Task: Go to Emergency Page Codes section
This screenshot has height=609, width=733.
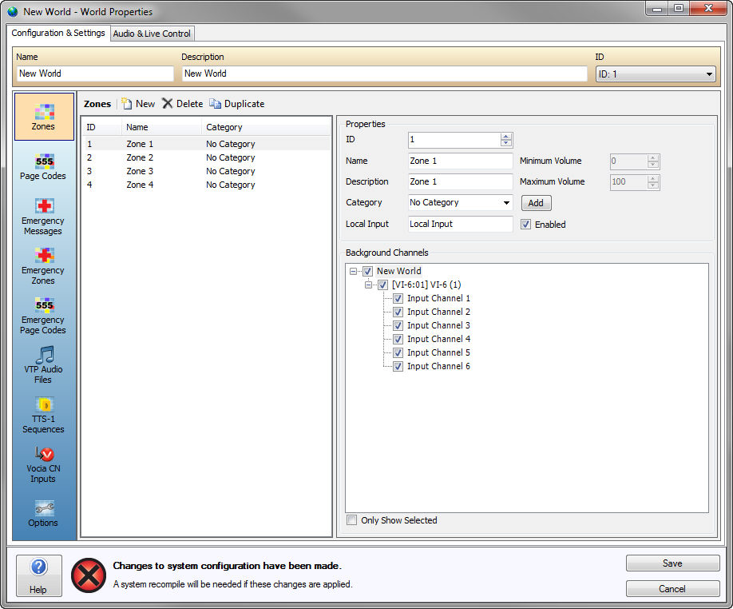Action: (x=43, y=315)
